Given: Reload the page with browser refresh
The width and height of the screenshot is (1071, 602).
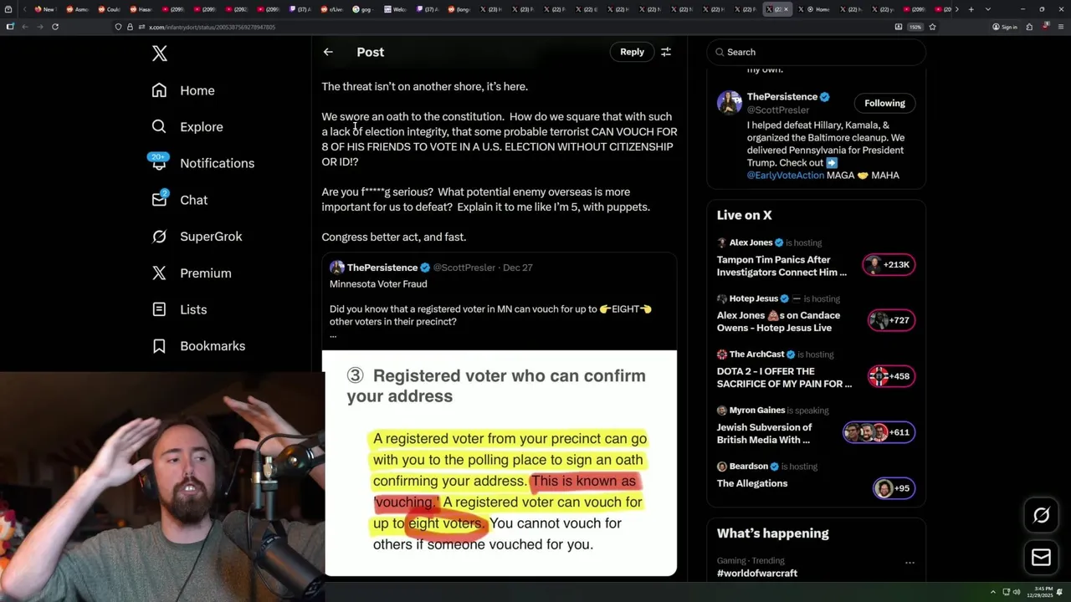Looking at the screenshot, I should [x=55, y=27].
